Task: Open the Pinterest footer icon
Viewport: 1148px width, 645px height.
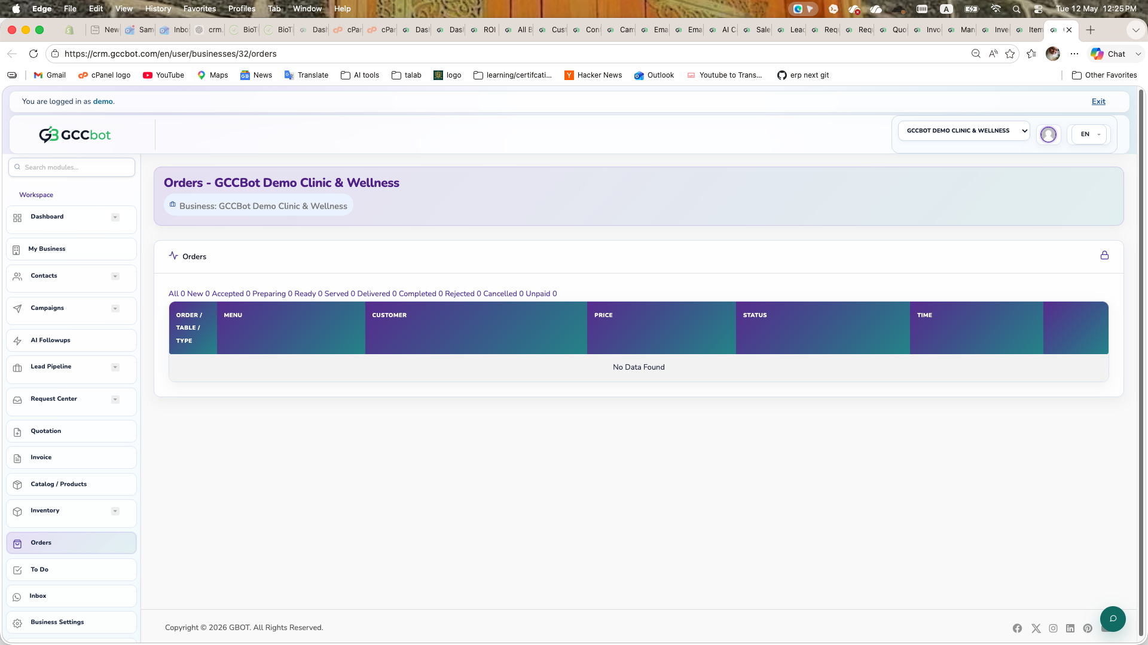Action: point(1088,628)
